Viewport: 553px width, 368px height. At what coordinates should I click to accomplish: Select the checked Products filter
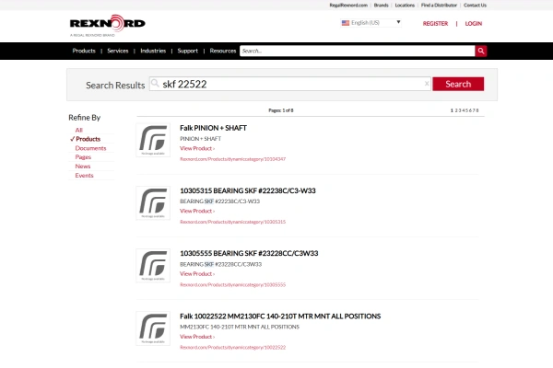(88, 139)
